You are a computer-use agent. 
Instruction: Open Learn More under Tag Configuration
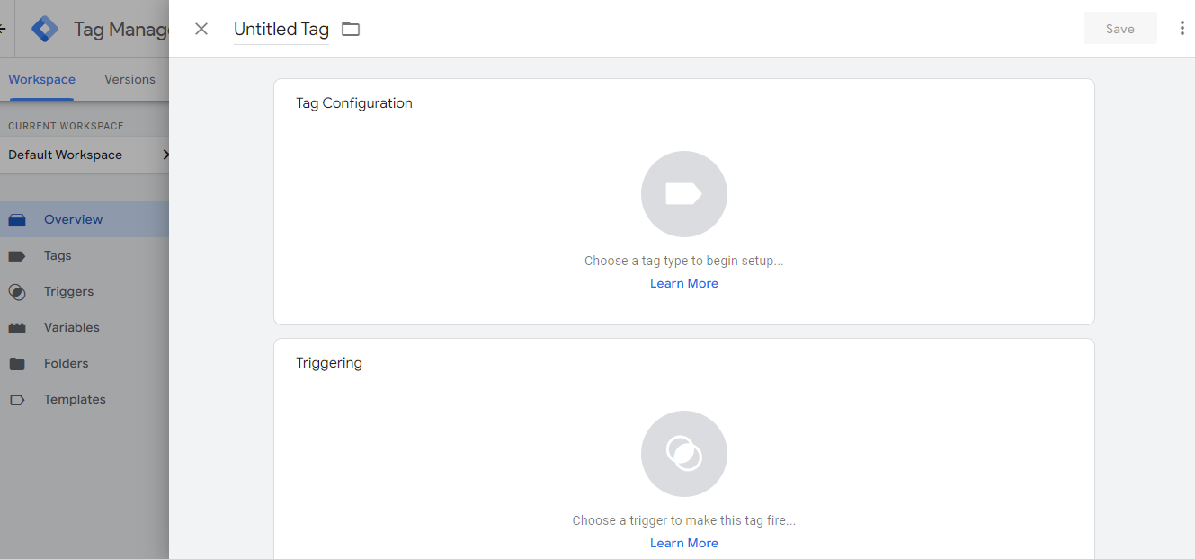coord(683,283)
